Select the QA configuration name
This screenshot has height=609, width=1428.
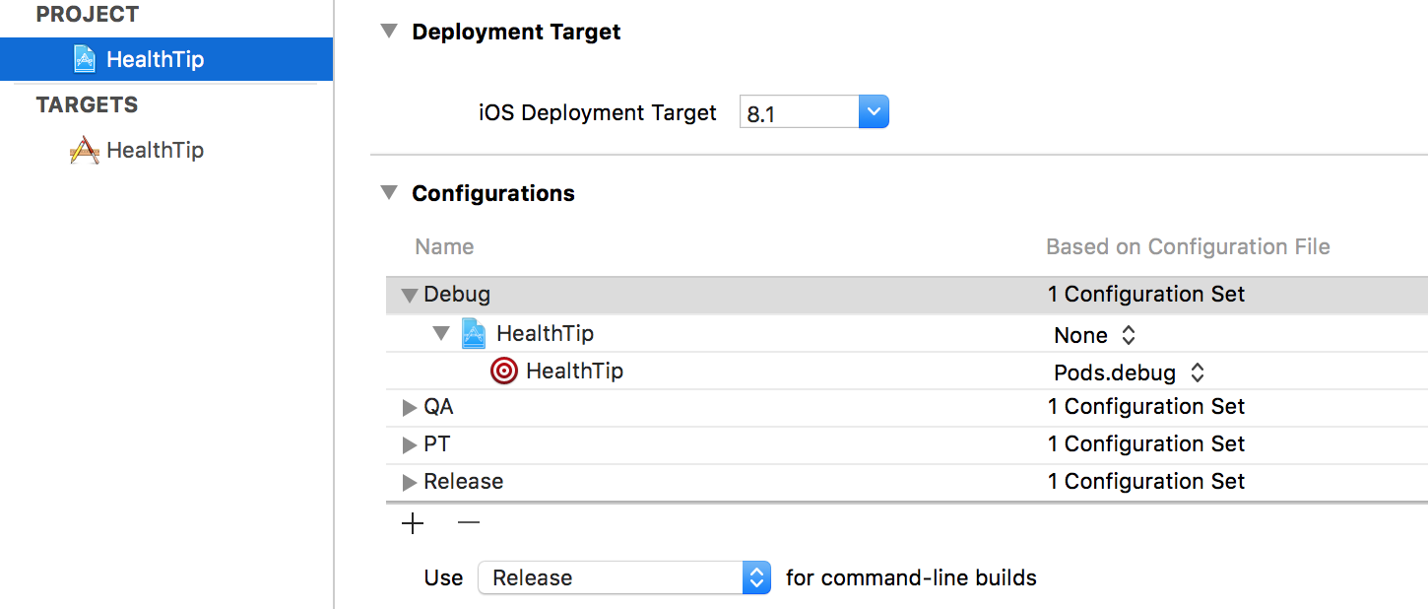[438, 406]
